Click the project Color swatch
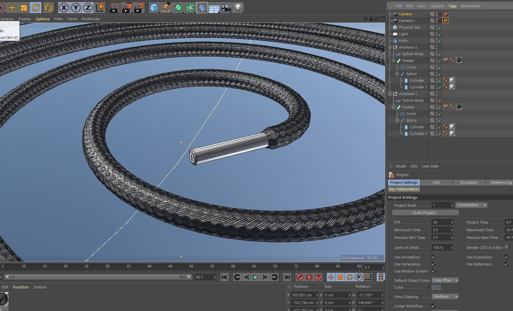513x311 pixels. click(436, 287)
